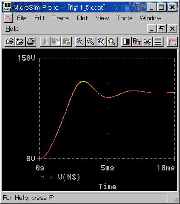The height and width of the screenshot is (204, 180).
Task: Toggle the FFT Fourier transform button
Action: [137, 41]
